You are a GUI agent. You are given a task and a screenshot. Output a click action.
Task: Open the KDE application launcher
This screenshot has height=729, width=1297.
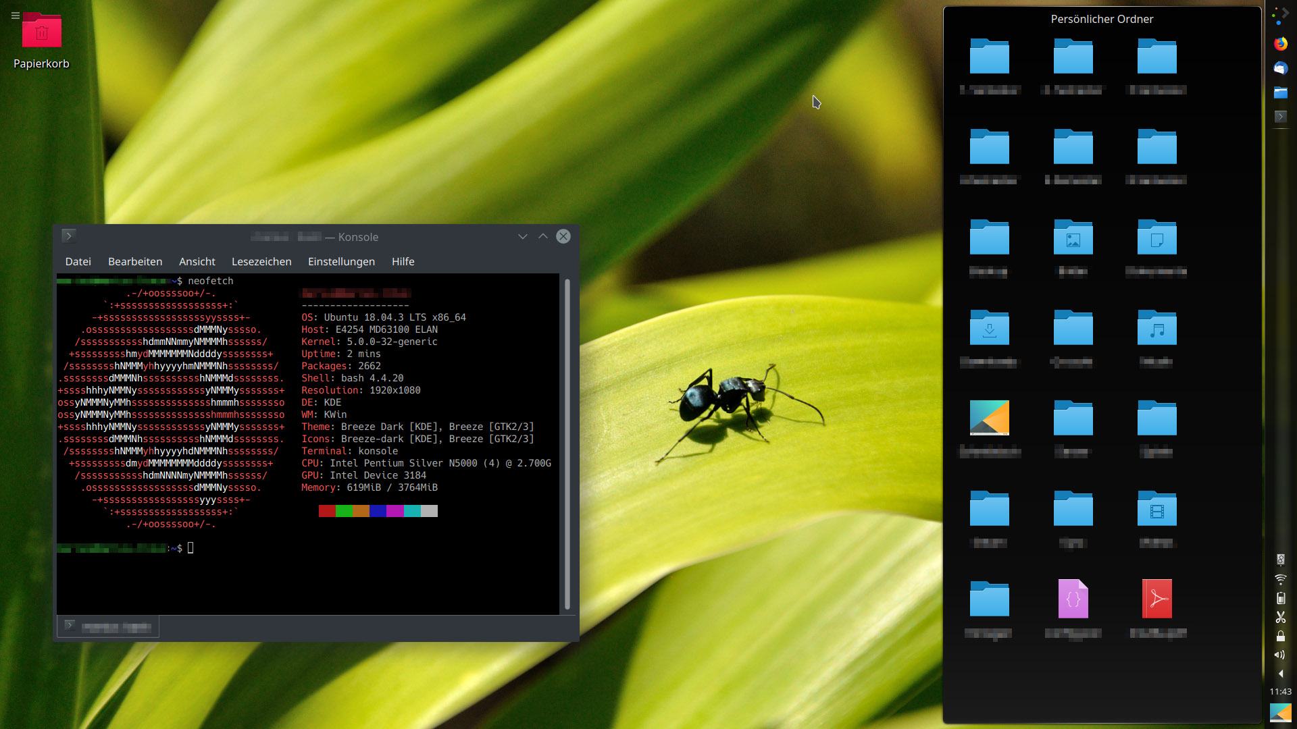pyautogui.click(x=1280, y=16)
